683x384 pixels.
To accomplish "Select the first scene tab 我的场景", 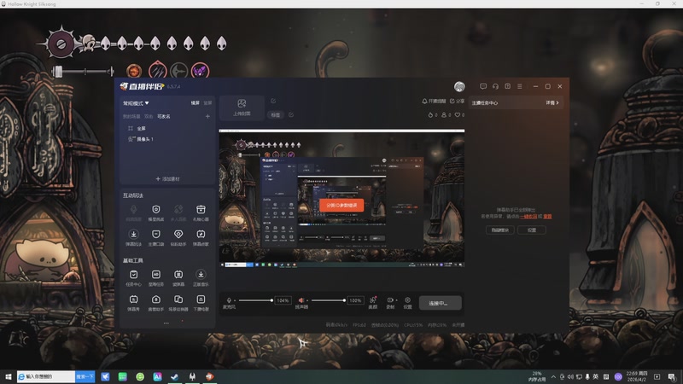I will (x=131, y=117).
